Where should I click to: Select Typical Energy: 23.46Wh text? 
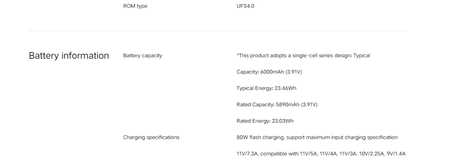coord(266,89)
